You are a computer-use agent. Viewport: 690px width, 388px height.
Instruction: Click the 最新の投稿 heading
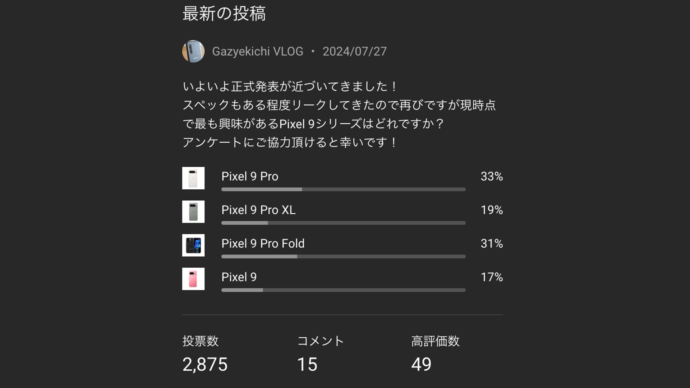pos(224,14)
